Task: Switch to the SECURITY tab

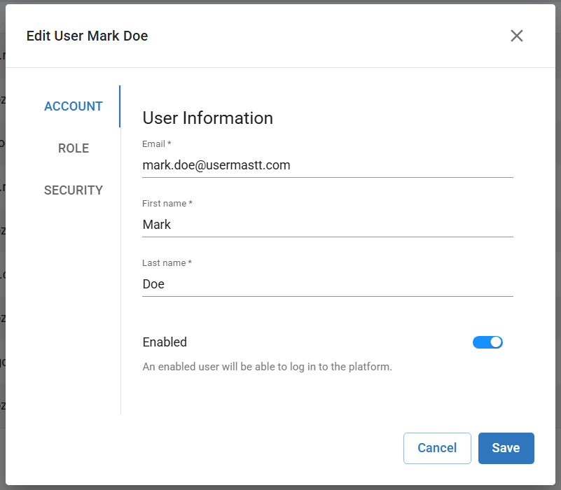Action: [74, 190]
